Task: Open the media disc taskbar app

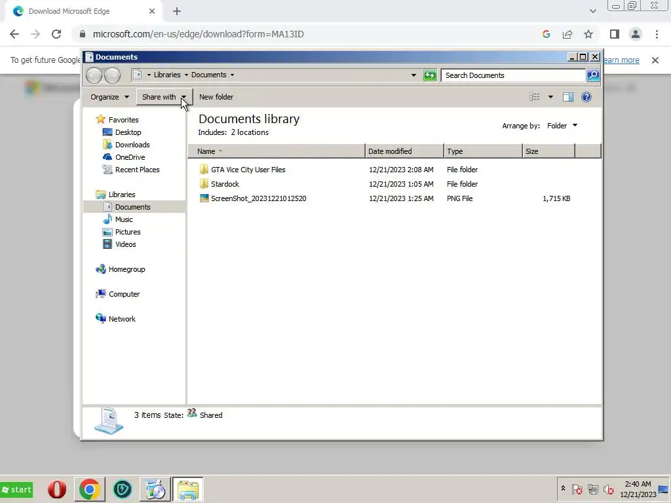Action: pyautogui.click(x=155, y=489)
